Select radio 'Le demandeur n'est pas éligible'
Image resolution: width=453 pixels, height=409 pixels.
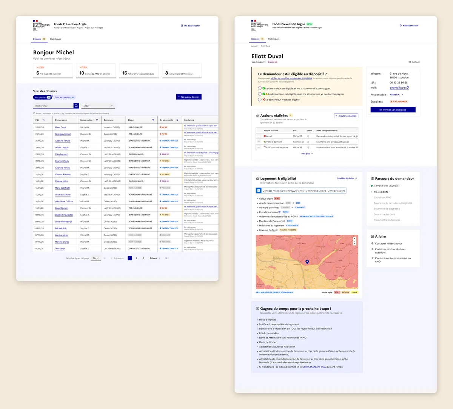coord(260,100)
